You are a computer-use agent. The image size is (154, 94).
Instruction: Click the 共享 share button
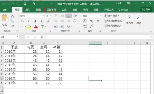tap(146, 10)
